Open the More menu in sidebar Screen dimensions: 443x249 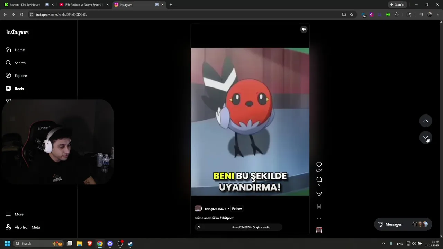click(15, 214)
